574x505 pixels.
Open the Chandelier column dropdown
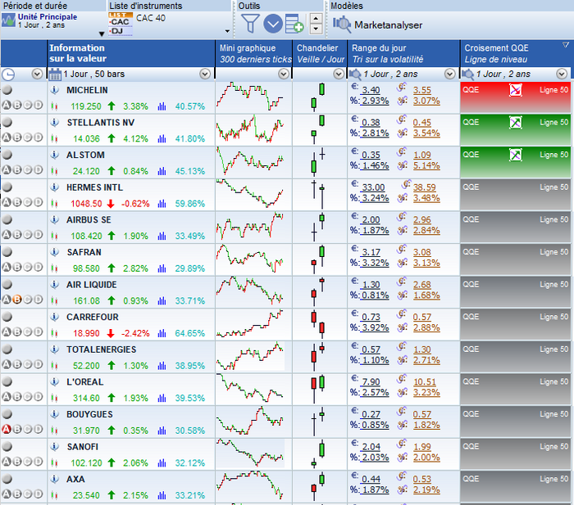339,74
